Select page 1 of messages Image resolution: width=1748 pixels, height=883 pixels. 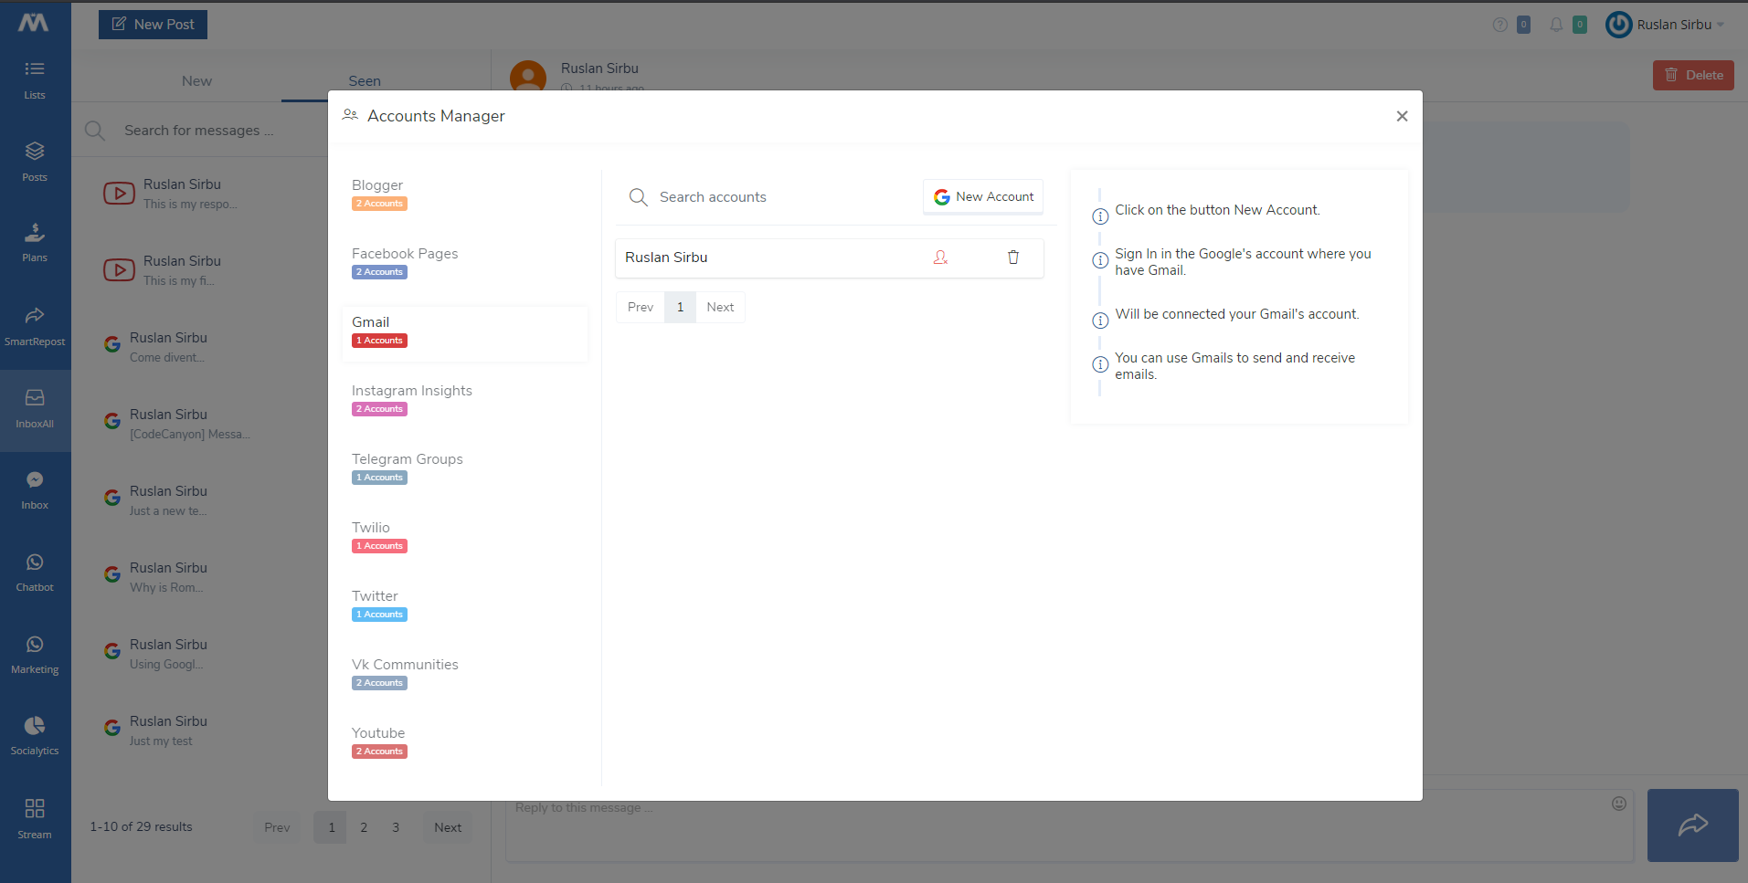click(332, 827)
